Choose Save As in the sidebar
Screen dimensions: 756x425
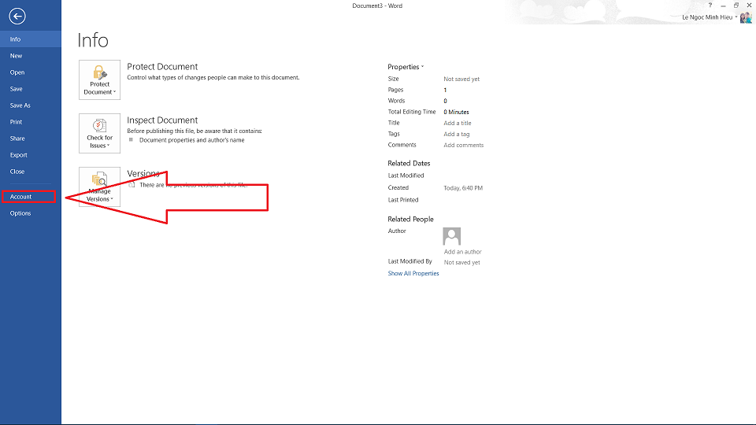point(31,105)
